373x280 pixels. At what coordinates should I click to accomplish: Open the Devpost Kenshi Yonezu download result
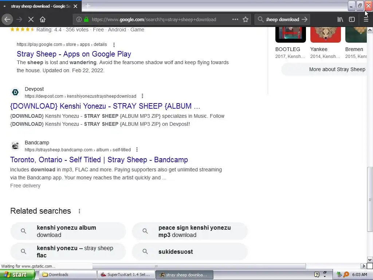click(105, 106)
